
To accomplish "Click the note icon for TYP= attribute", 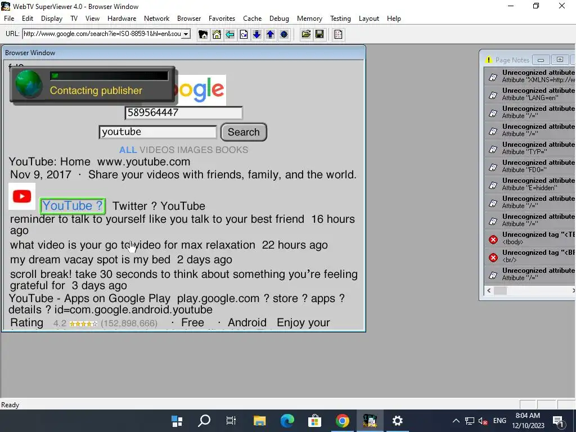I will coord(493,148).
